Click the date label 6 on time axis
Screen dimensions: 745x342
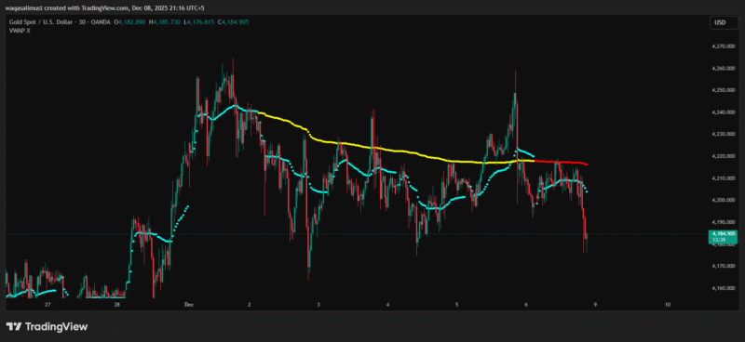526,305
